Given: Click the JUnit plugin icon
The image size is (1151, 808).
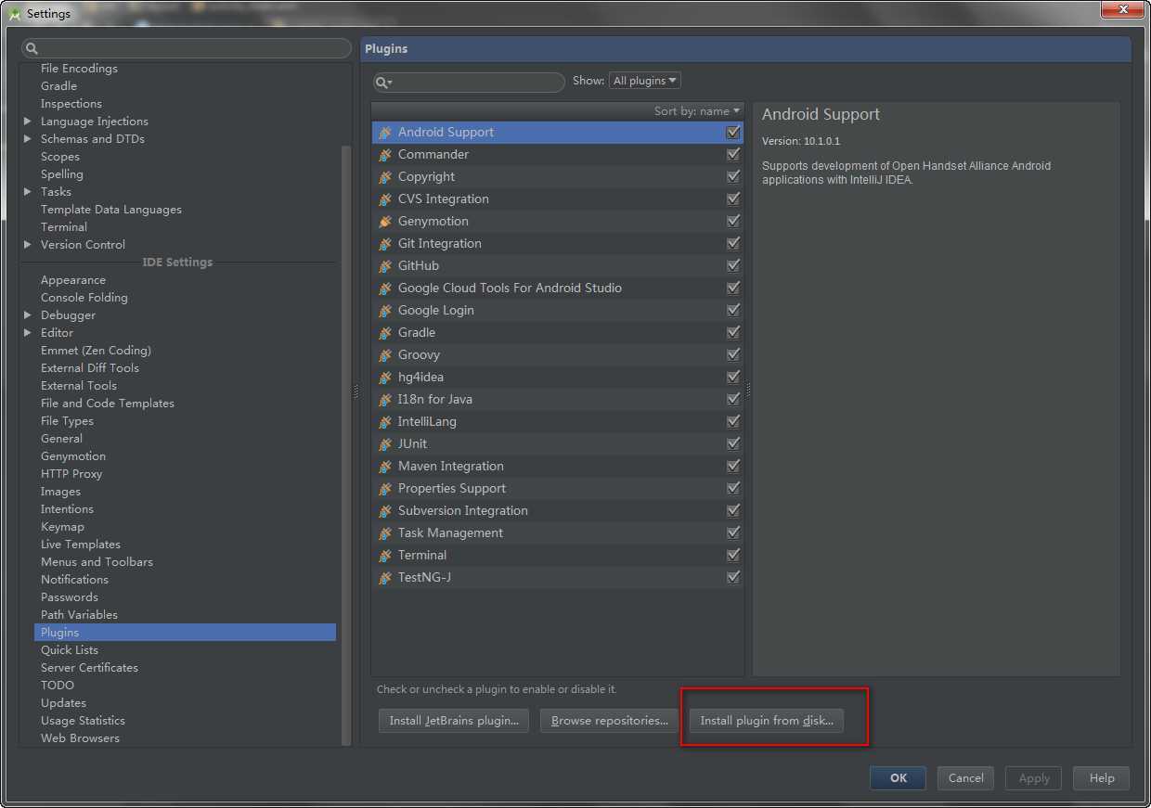Looking at the screenshot, I should coord(385,444).
